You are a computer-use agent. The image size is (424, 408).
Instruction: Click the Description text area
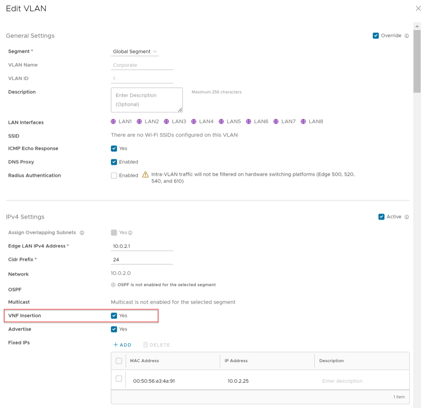tap(147, 100)
